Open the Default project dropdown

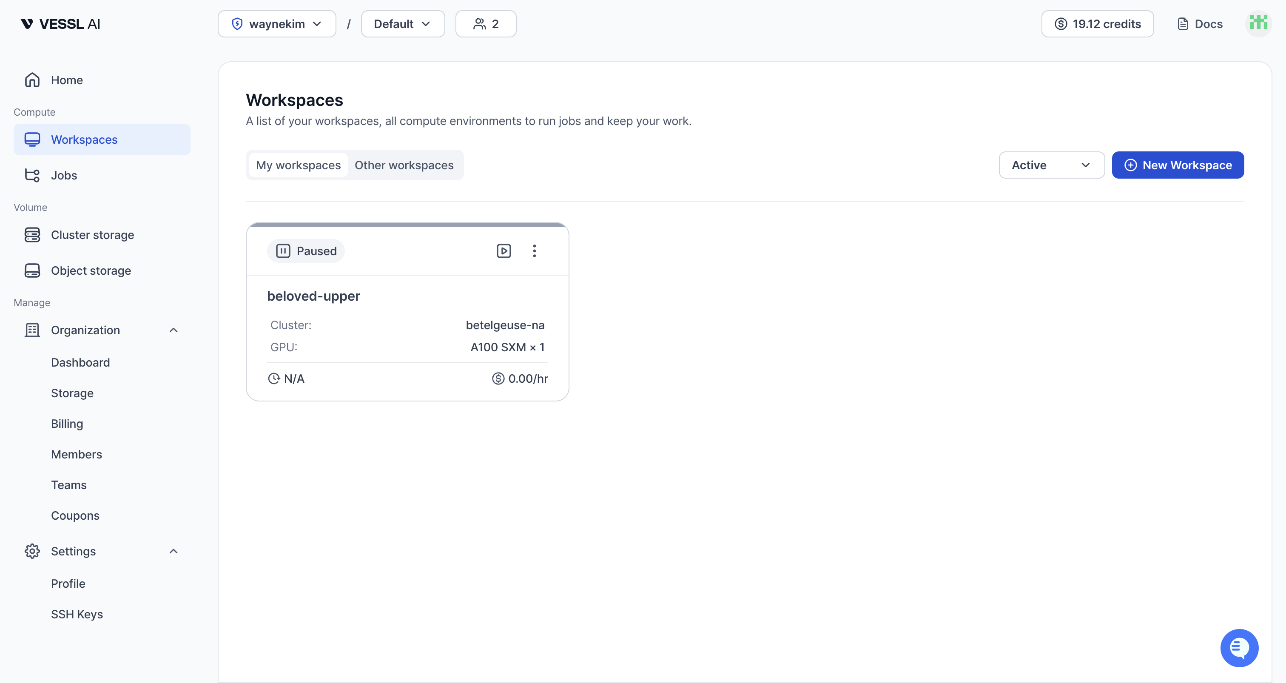[x=402, y=23]
